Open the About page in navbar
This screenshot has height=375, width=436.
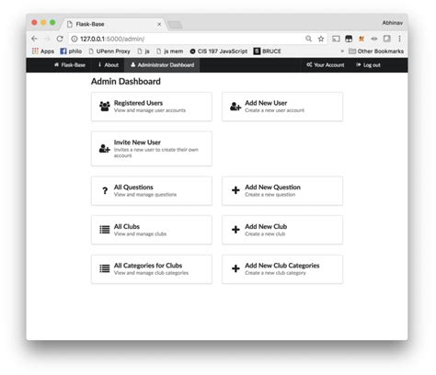(109, 65)
